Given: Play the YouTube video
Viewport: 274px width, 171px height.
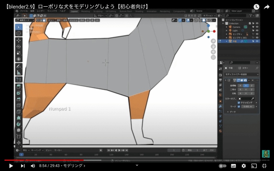Looking at the screenshot, I should pyautogui.click(x=11, y=166).
